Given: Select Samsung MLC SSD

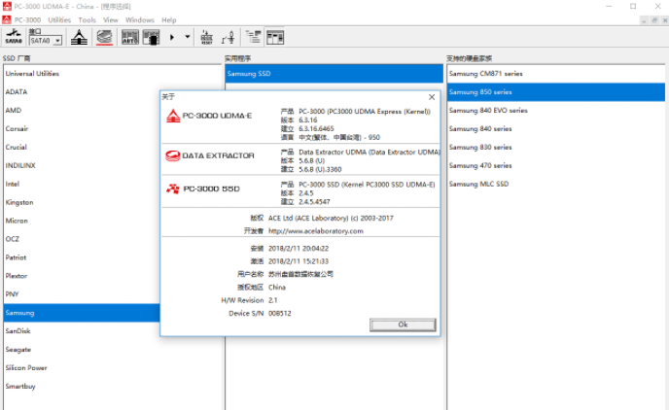Looking at the screenshot, I should coord(556,185).
